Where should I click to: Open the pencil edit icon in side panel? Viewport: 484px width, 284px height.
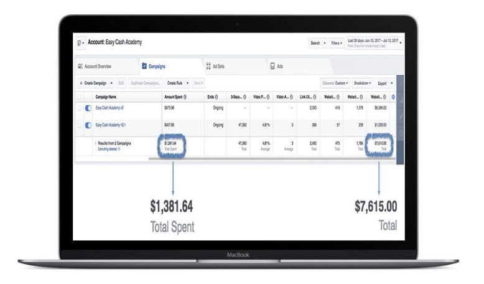[401, 116]
